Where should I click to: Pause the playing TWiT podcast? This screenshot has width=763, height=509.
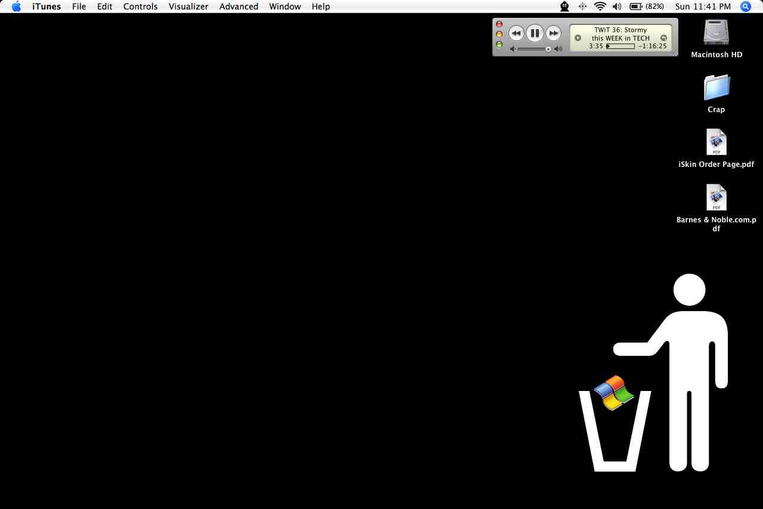click(535, 33)
